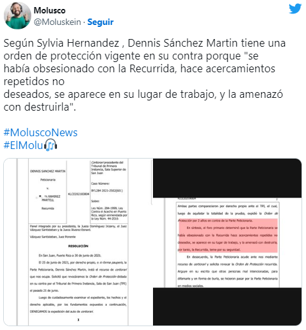Open the @Moluskein handle
Image resolution: width=306 pixels, height=330 pixels.
(x=58, y=22)
